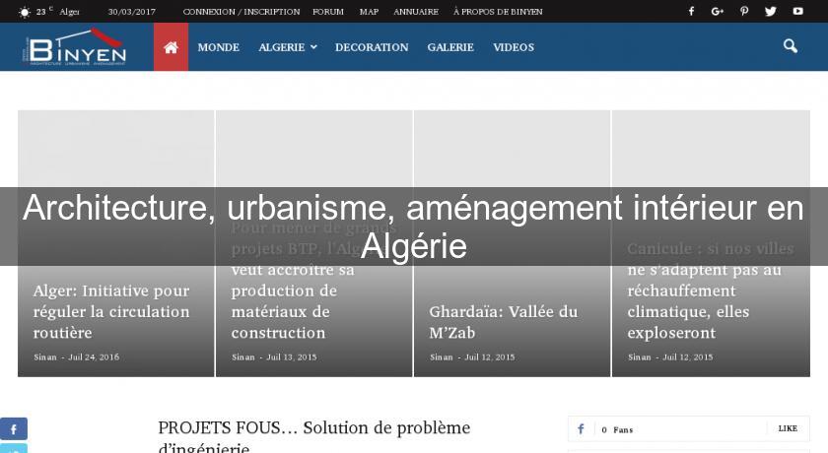Open the Google Plus icon in top bar
Screen dimensions: 828x453
pyautogui.click(x=718, y=11)
